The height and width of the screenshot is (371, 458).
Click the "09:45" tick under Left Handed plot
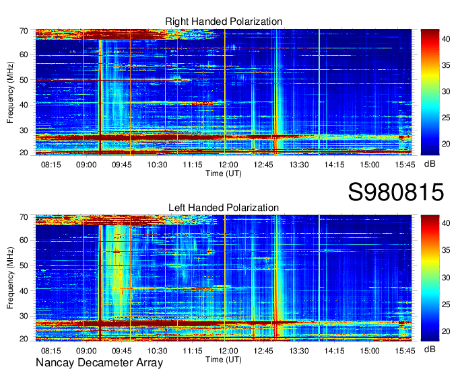[x=121, y=351]
